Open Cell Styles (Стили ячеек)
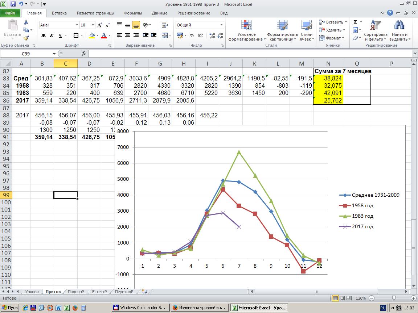The height and width of the screenshot is (313, 418). pyautogui.click(x=307, y=30)
